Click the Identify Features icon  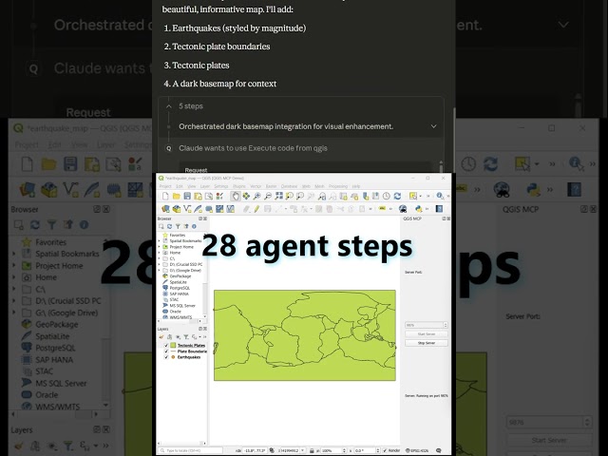click(x=440, y=197)
